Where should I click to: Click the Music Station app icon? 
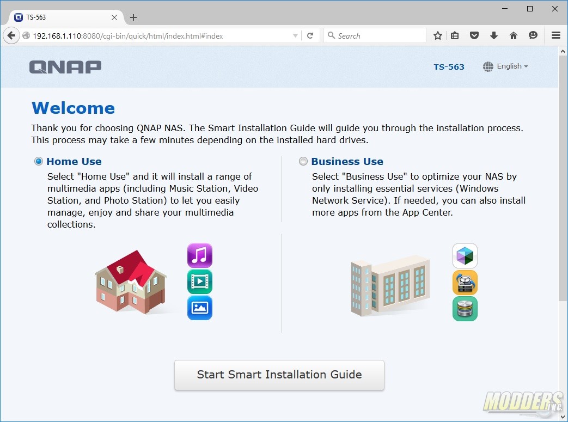click(200, 255)
